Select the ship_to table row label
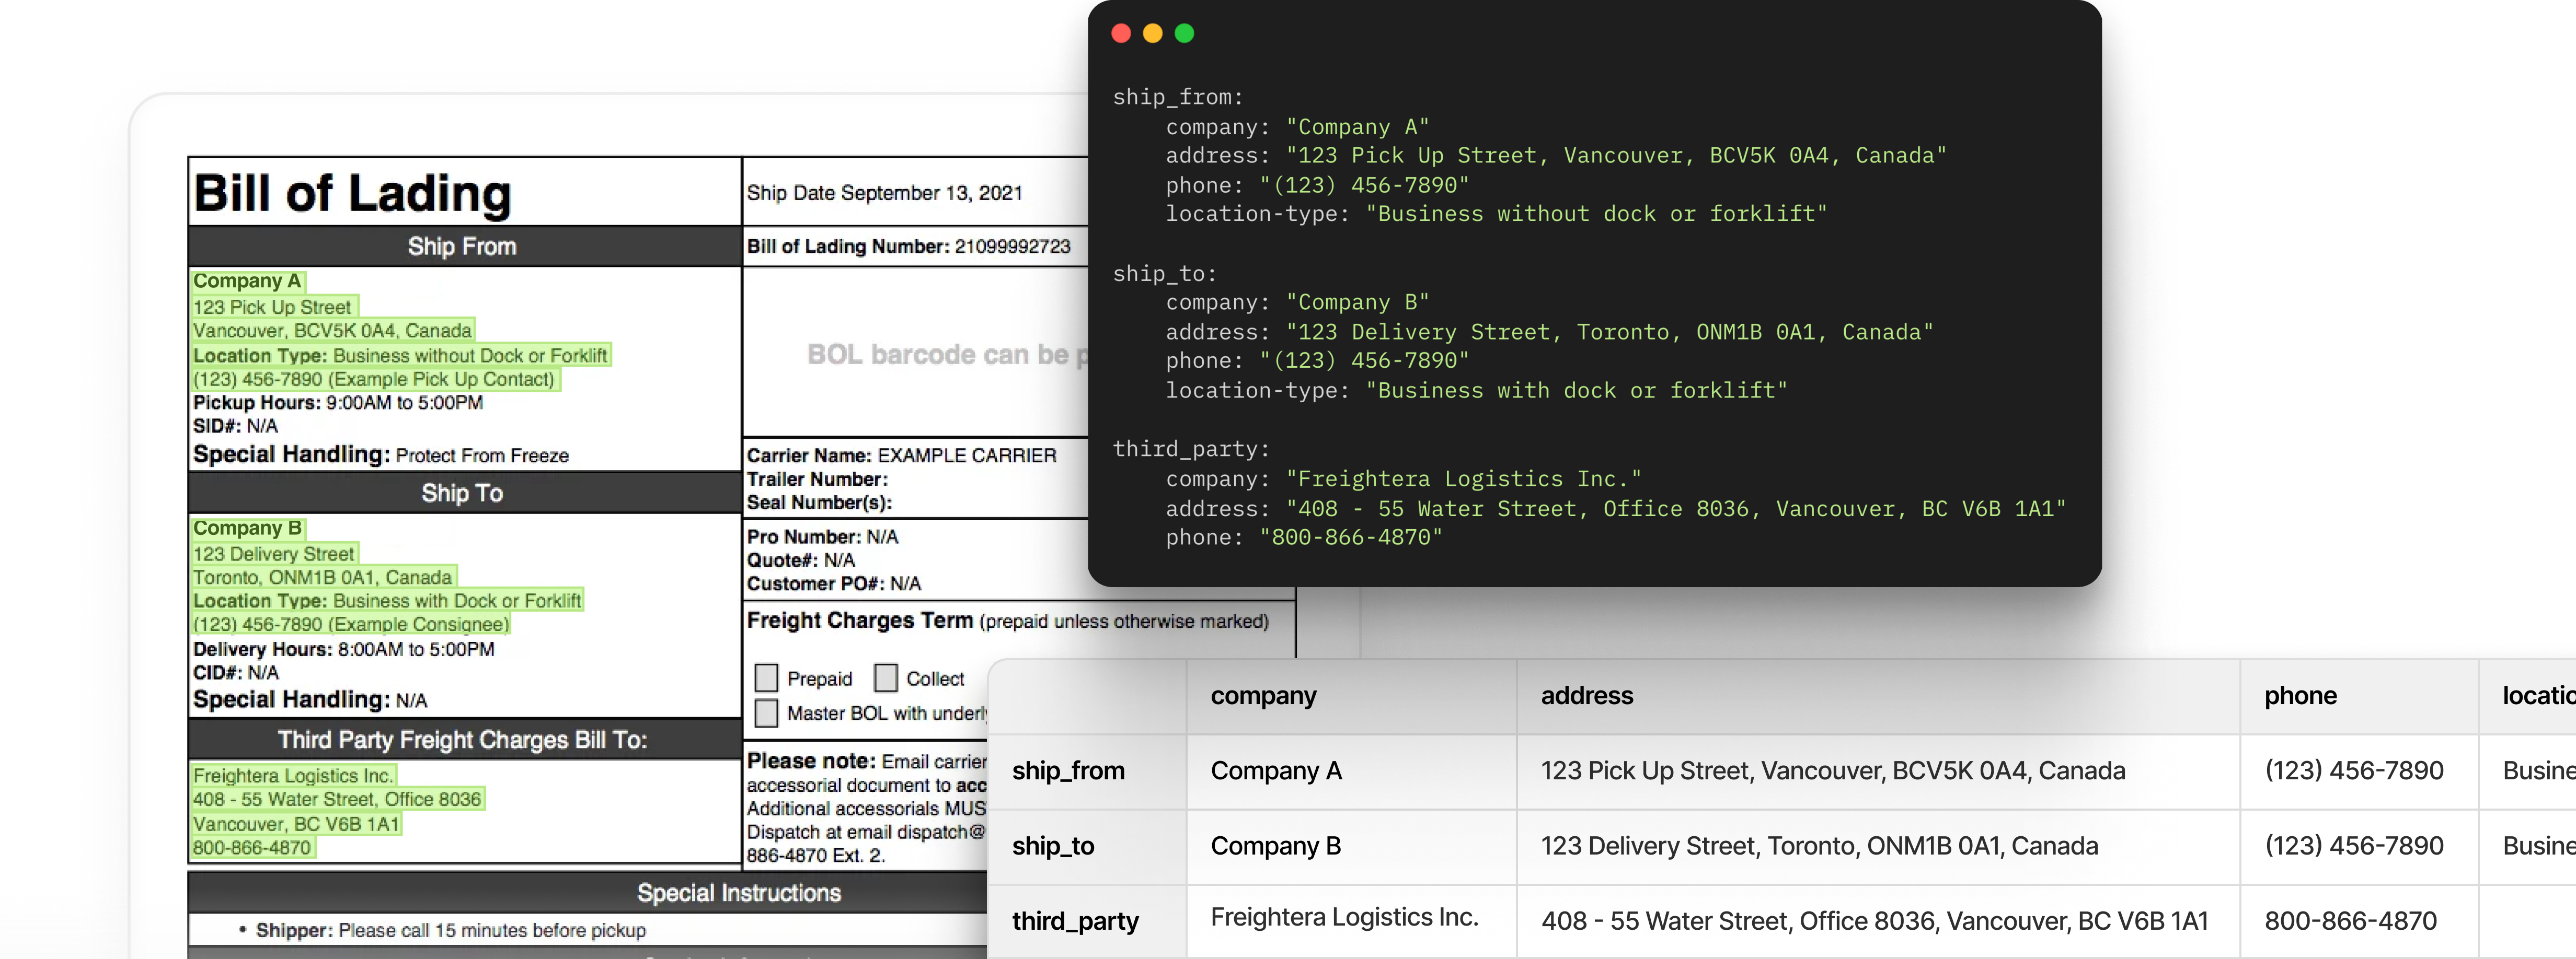Viewport: 2576px width, 959px height. point(1053,846)
